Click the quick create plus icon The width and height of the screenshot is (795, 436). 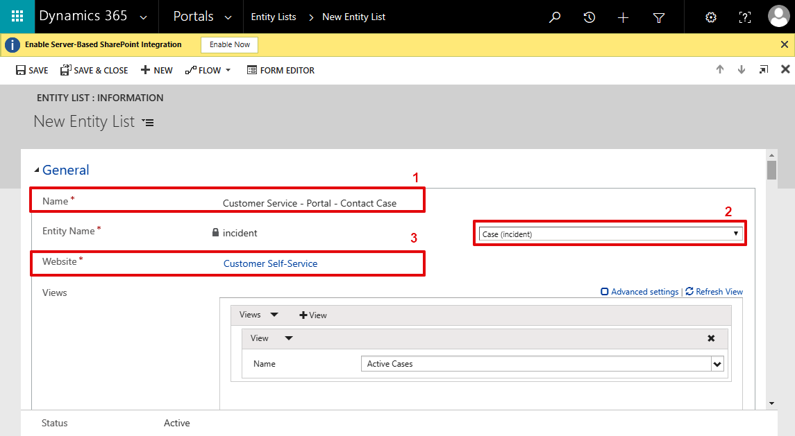coord(623,18)
